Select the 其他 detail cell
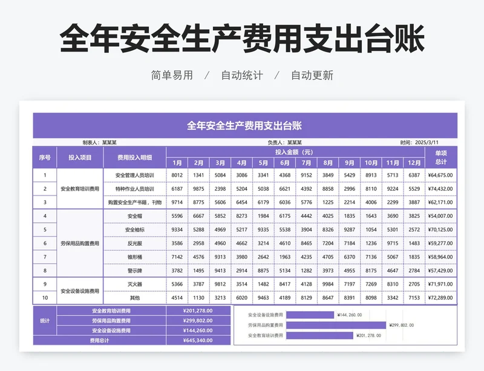Image resolution: width=484 pixels, height=371 pixels. (134, 298)
